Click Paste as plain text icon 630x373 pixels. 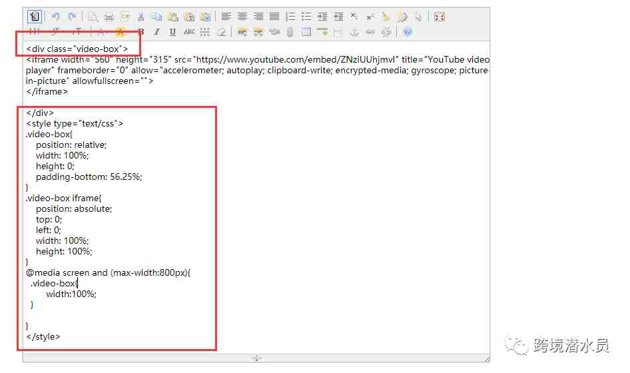(x=189, y=17)
